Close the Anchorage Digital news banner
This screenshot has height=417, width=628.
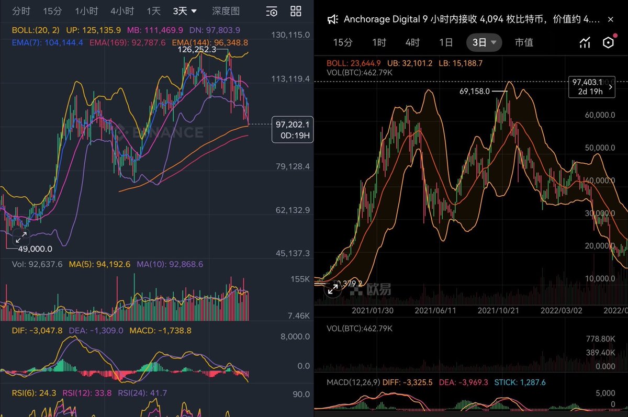click(610, 19)
